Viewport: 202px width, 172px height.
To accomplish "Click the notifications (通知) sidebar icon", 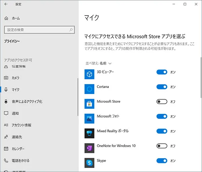I will pyautogui.click(x=6, y=113).
